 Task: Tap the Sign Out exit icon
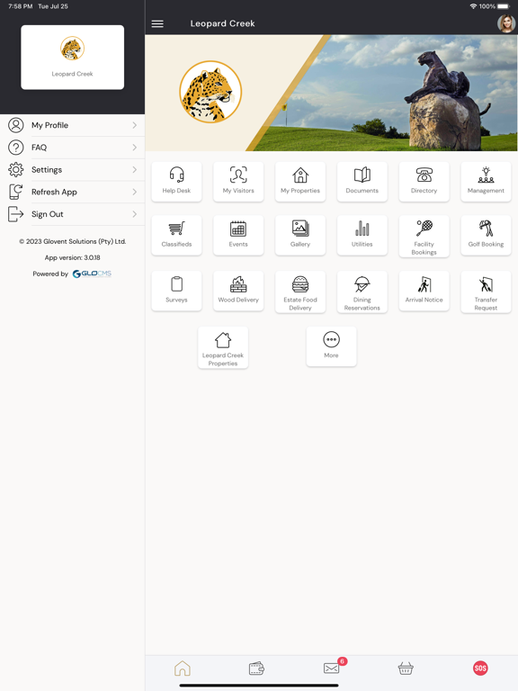pyautogui.click(x=16, y=214)
